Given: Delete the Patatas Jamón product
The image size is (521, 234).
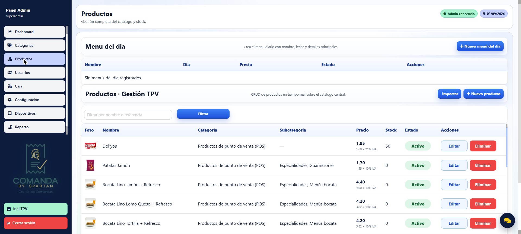Looking at the screenshot, I should click(x=483, y=165).
